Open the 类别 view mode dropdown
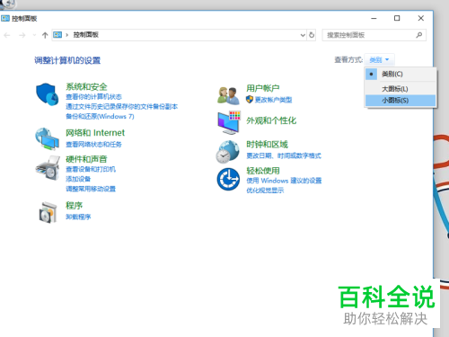Image resolution: width=449 pixels, height=337 pixels. tap(379, 60)
